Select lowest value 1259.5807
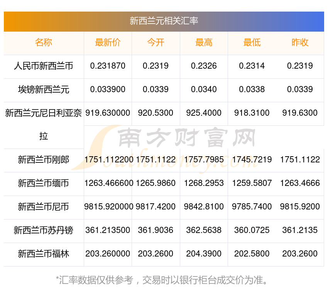 [252, 183]
